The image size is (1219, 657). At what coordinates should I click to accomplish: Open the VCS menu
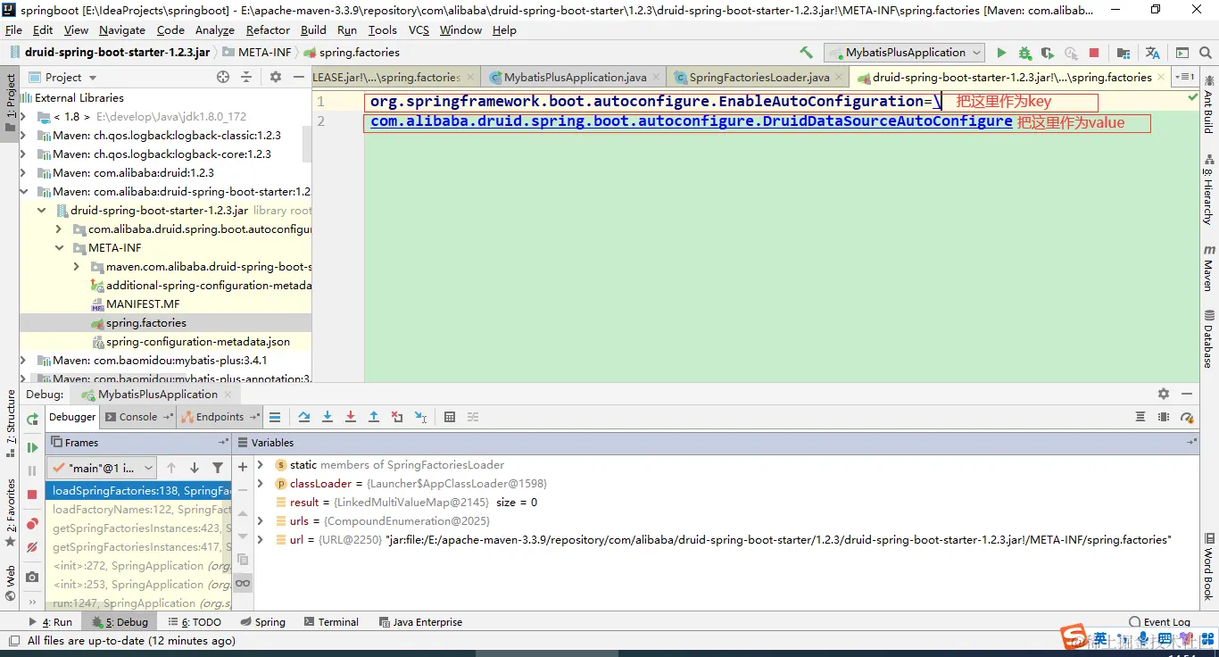click(419, 30)
